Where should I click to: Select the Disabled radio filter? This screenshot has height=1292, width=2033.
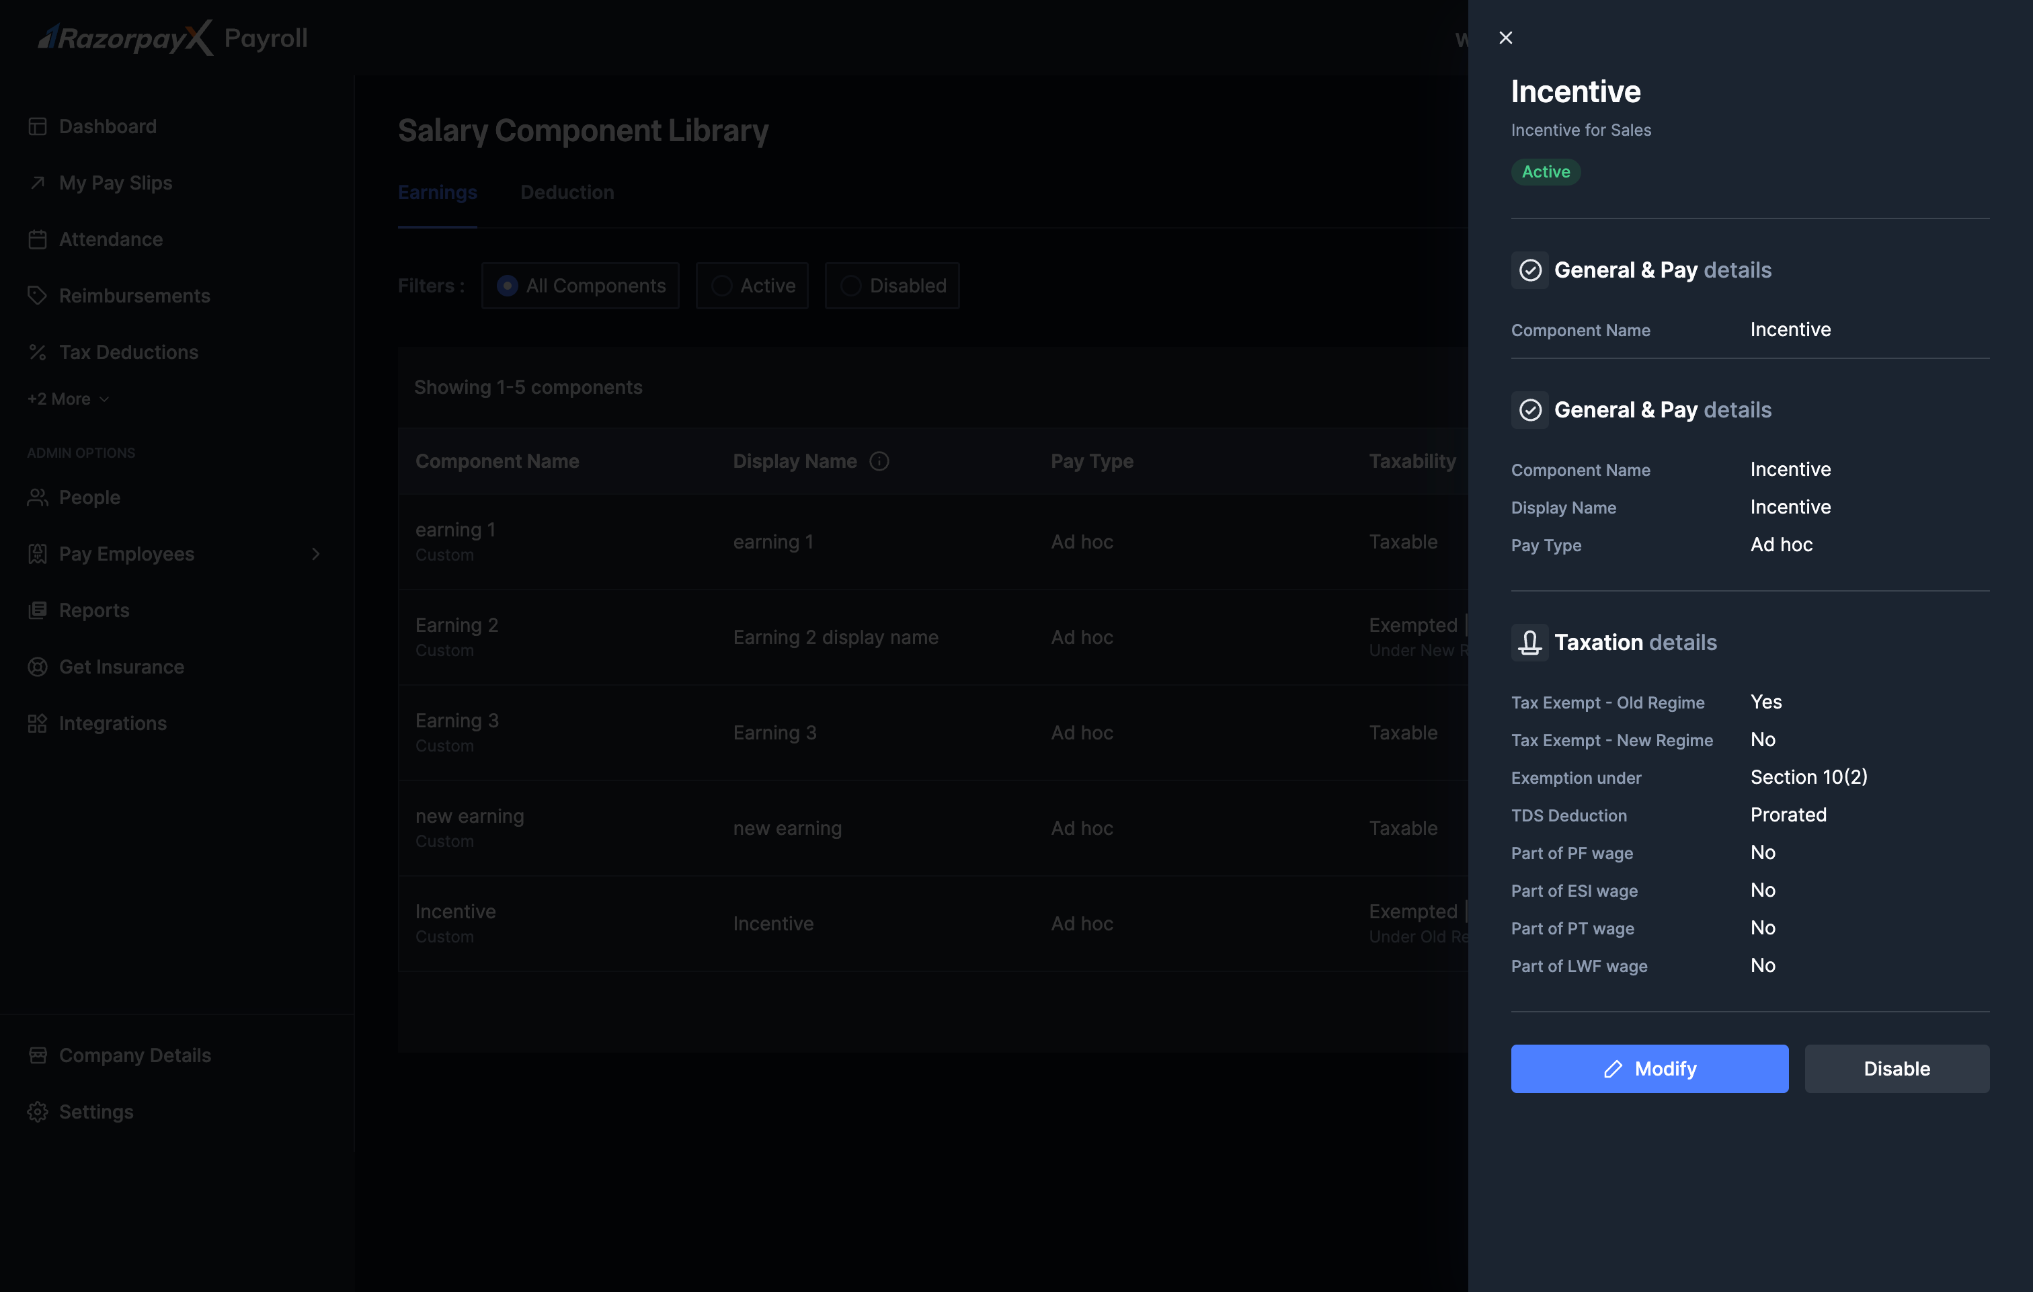click(851, 286)
